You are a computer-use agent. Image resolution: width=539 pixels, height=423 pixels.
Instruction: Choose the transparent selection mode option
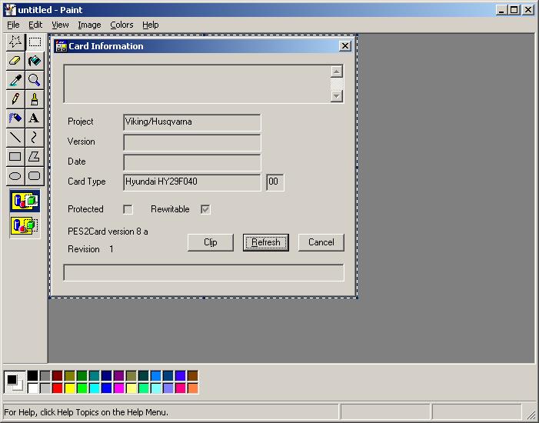(x=25, y=225)
